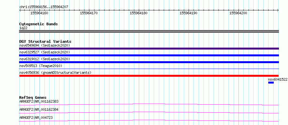The image size is (288, 125).
Task: Click the 155964180 ruler tick label
Action: coord(139,13)
